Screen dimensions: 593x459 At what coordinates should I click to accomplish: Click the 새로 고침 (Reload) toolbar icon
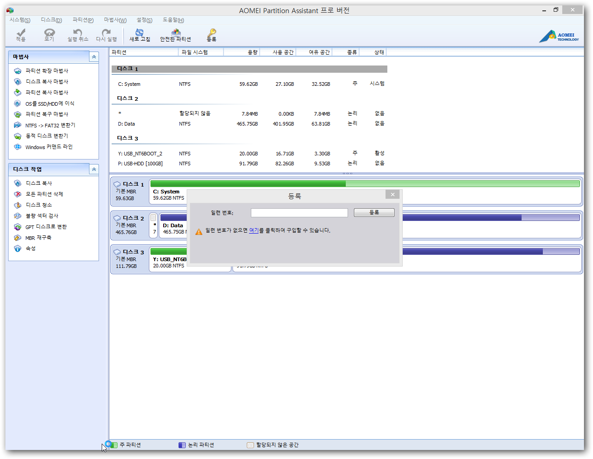140,35
